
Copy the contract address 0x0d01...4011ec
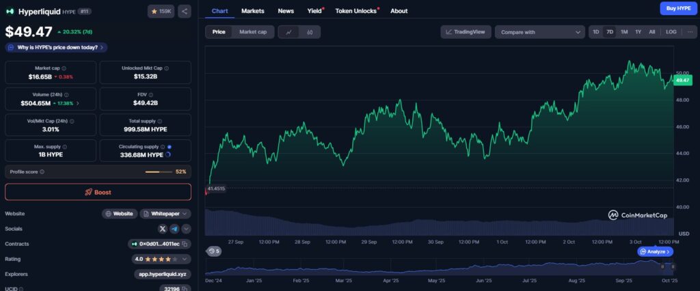point(186,244)
